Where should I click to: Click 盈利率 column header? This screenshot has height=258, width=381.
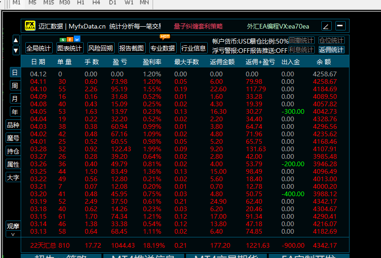pos(152,62)
